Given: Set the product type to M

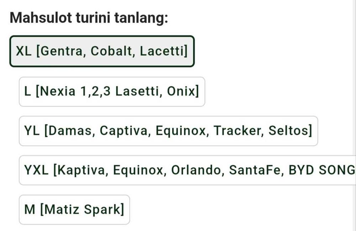Looking at the screenshot, I should (74, 210).
